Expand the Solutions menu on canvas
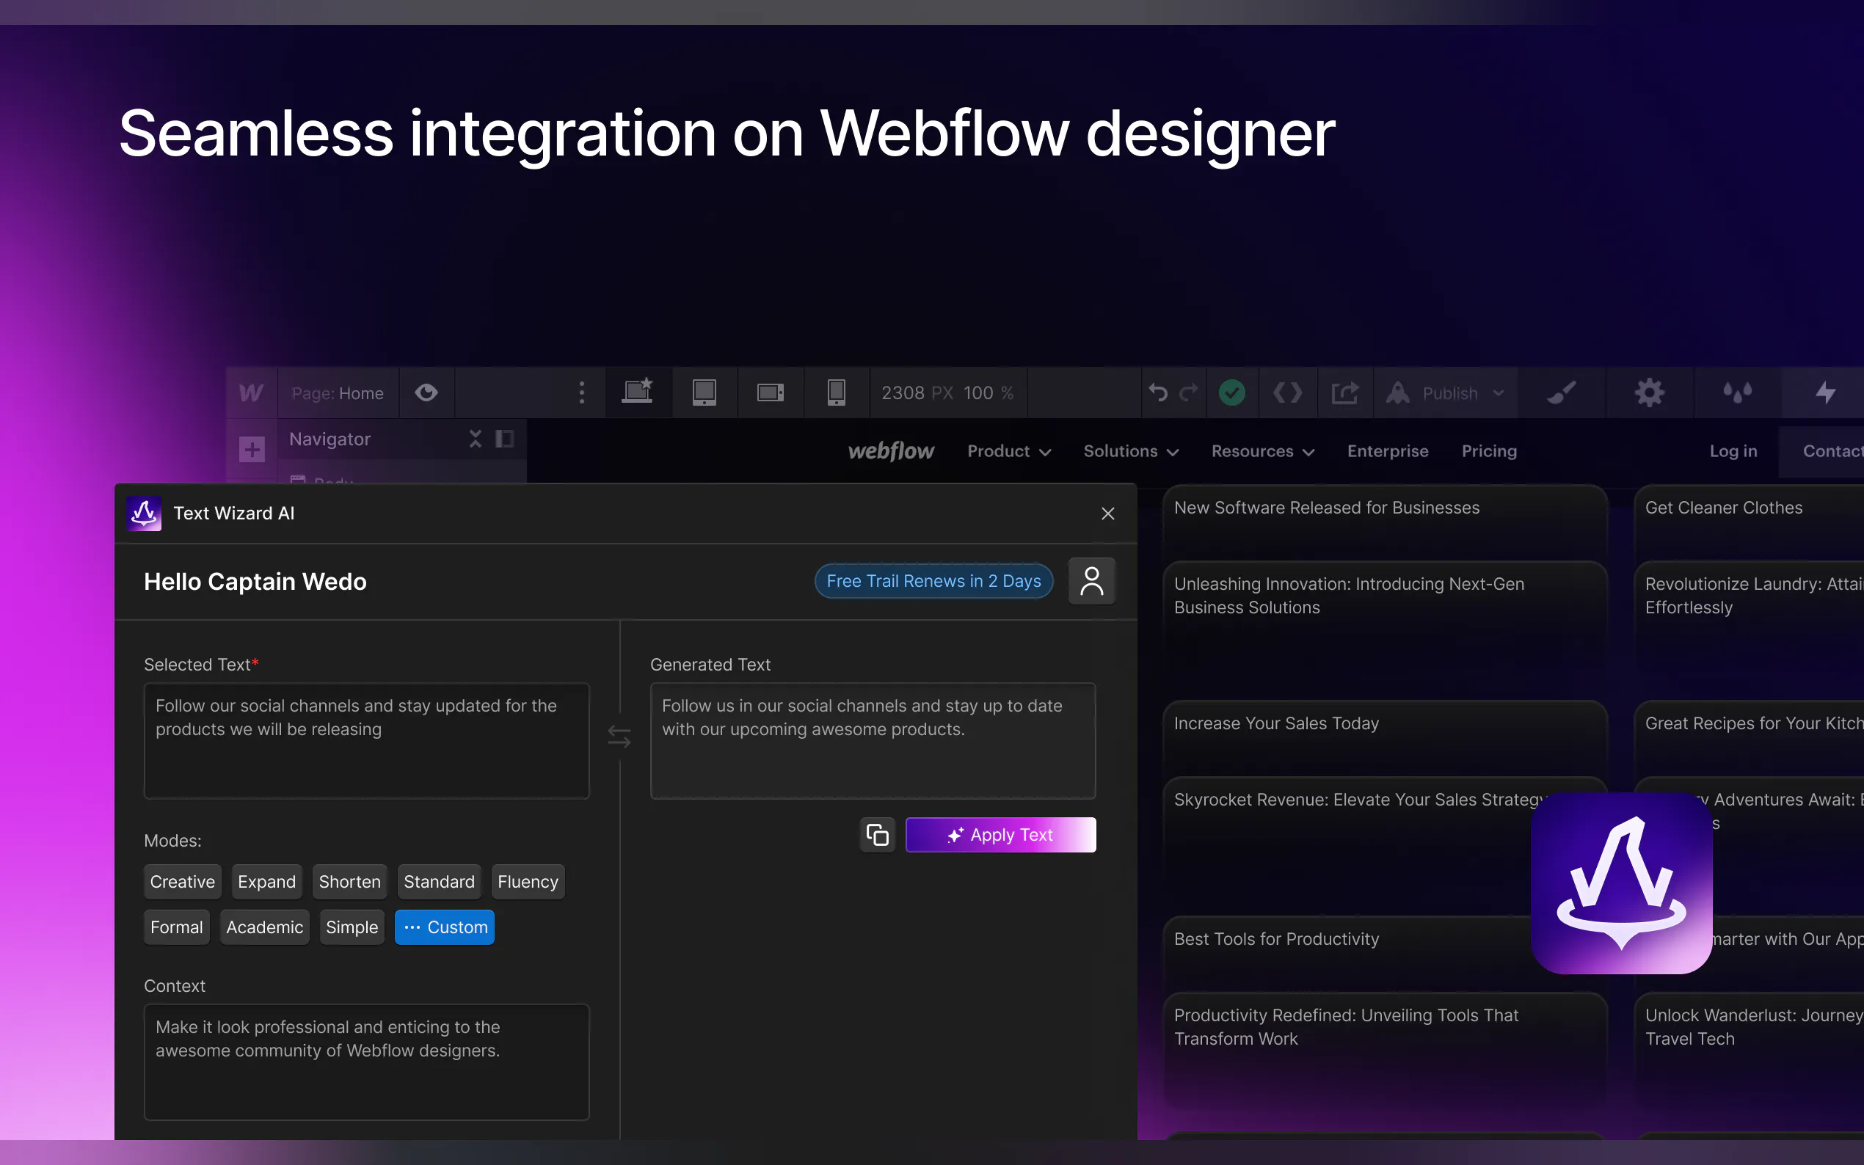Viewport: 1864px width, 1165px height. 1131,451
